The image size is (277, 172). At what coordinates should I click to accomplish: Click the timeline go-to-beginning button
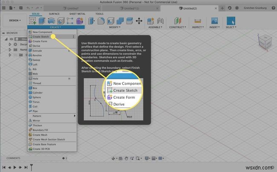tap(4, 167)
